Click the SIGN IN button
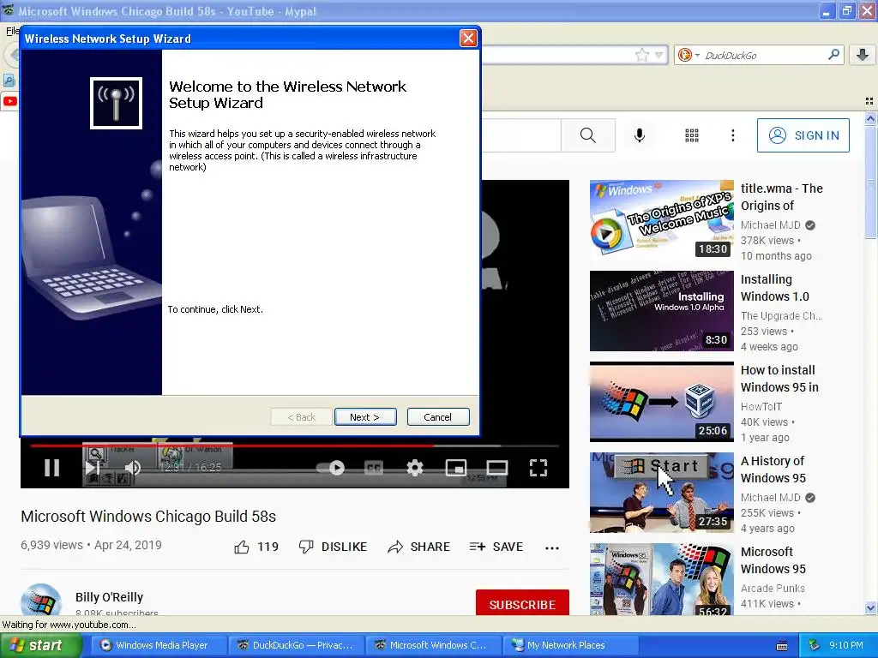 (x=803, y=135)
